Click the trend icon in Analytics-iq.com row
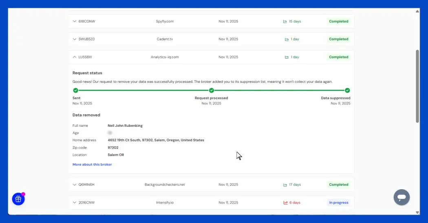This screenshot has width=428, height=223. pyautogui.click(x=287, y=57)
